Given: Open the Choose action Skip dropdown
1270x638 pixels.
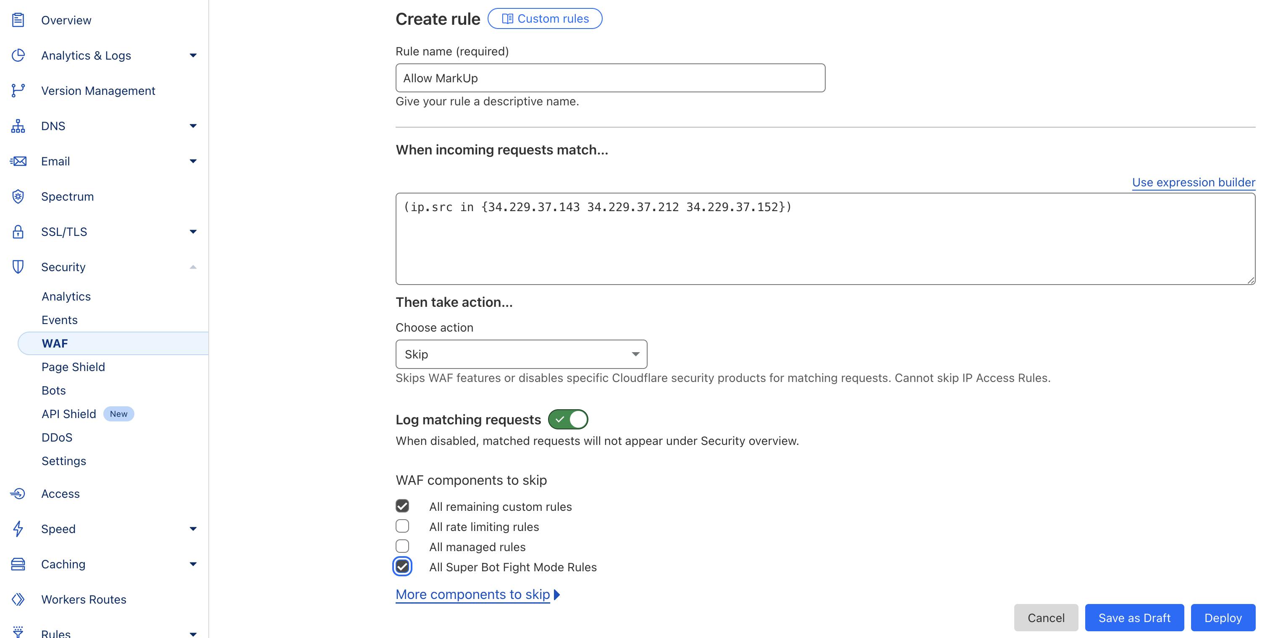Looking at the screenshot, I should click(x=521, y=354).
